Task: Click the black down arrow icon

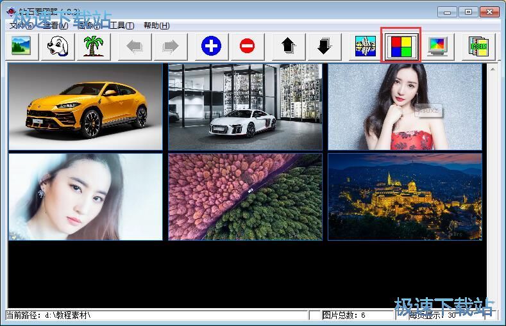Action: coord(324,46)
